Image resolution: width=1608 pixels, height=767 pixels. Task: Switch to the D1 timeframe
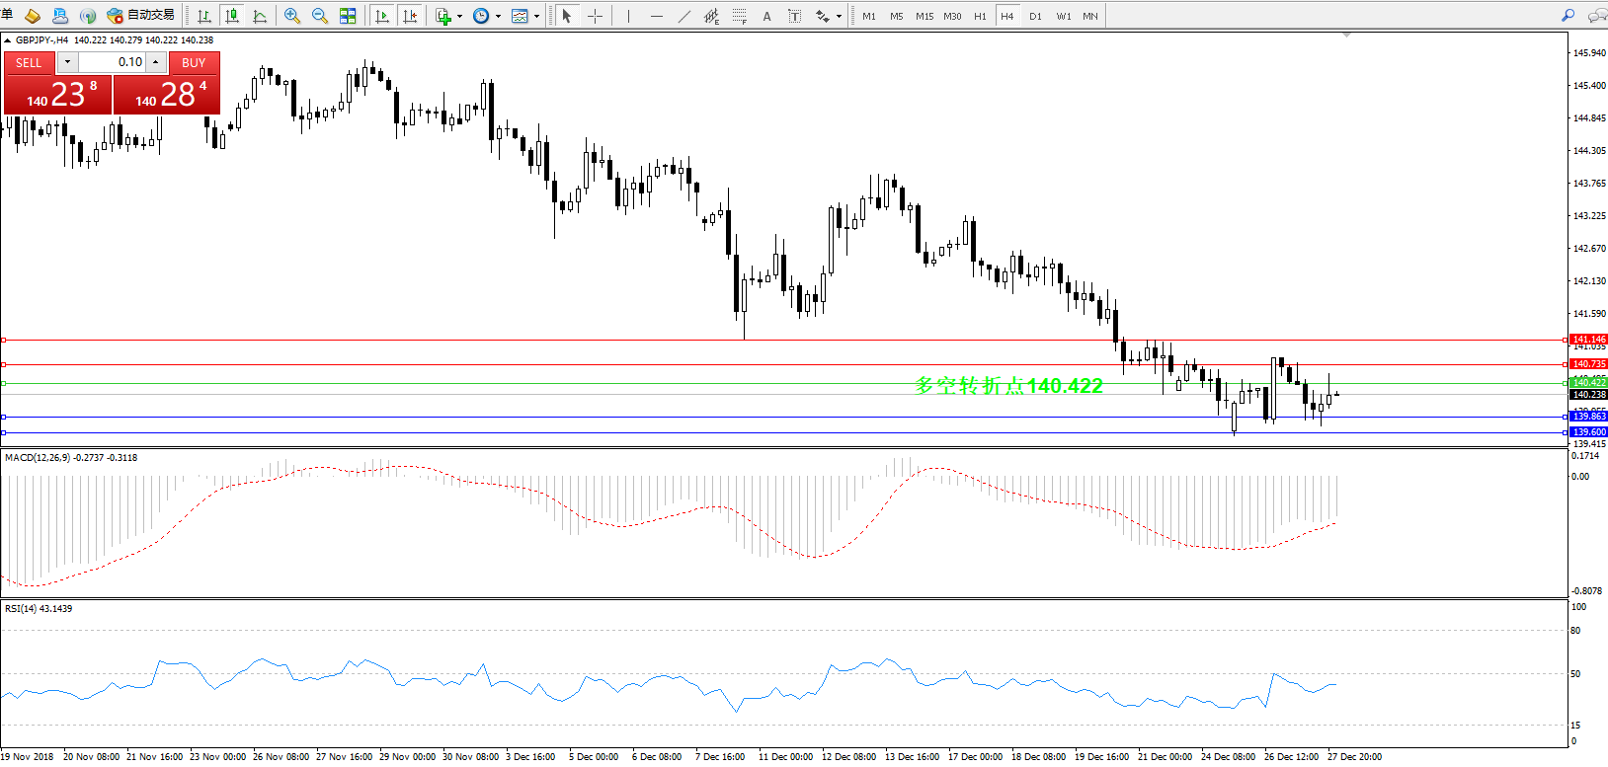tap(1034, 16)
